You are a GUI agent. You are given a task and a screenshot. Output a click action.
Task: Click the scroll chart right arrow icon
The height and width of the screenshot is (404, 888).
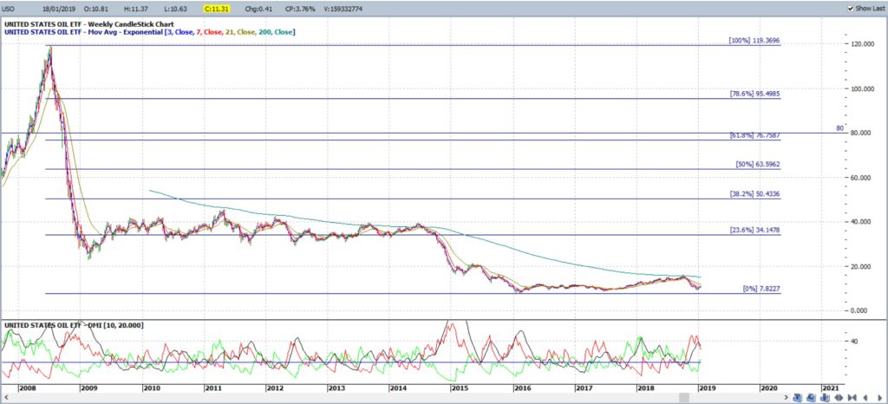879,397
